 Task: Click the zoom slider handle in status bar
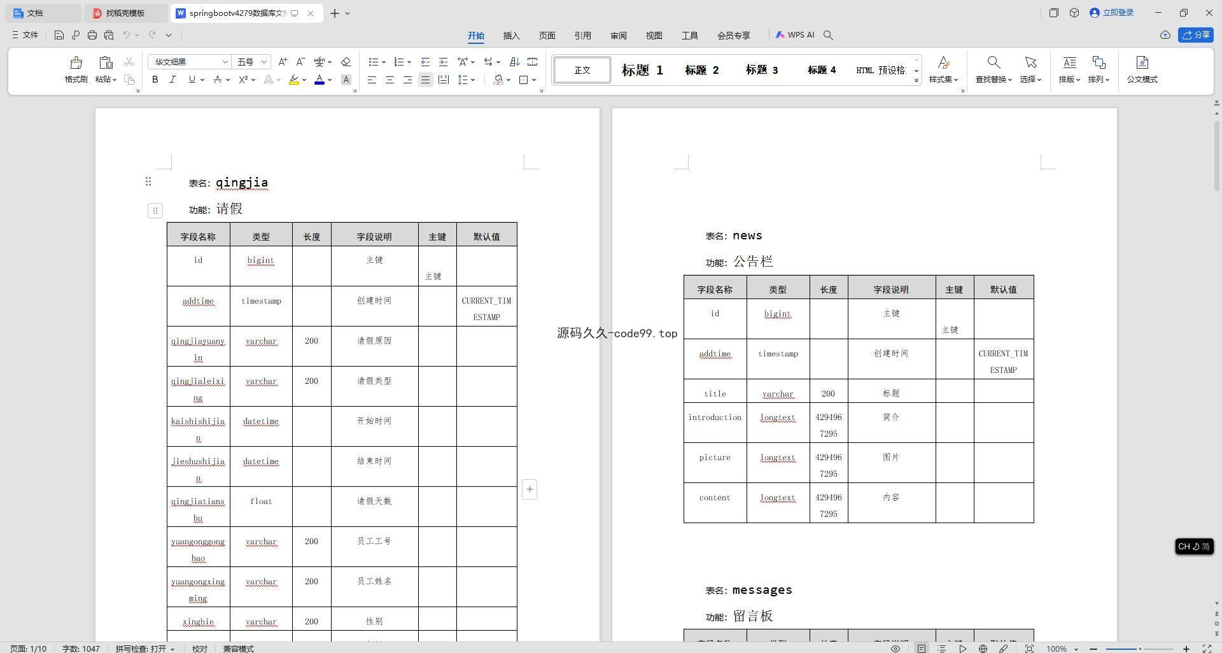[1140, 649]
